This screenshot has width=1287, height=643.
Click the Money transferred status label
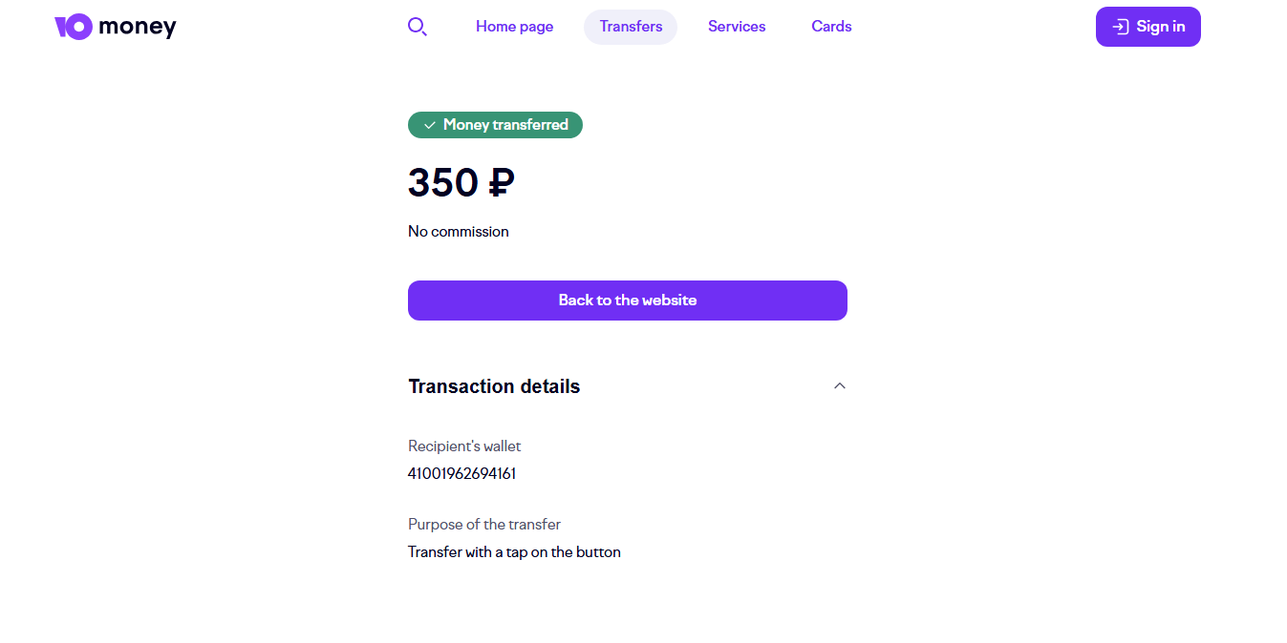click(x=505, y=125)
